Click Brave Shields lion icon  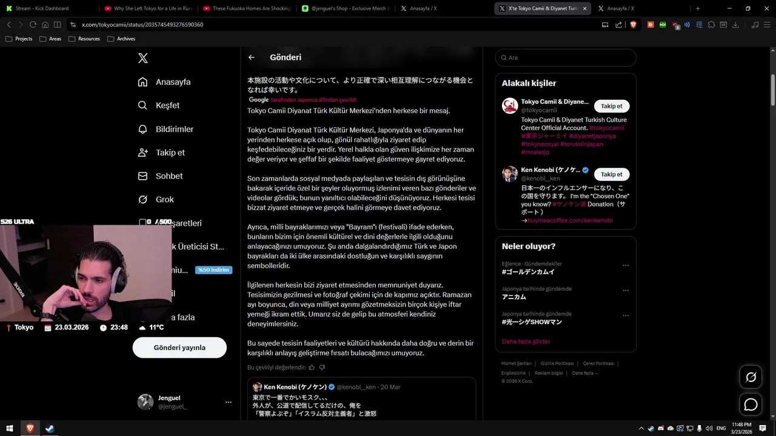633,25
